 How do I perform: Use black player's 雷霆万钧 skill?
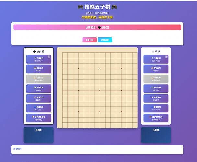click(39, 98)
